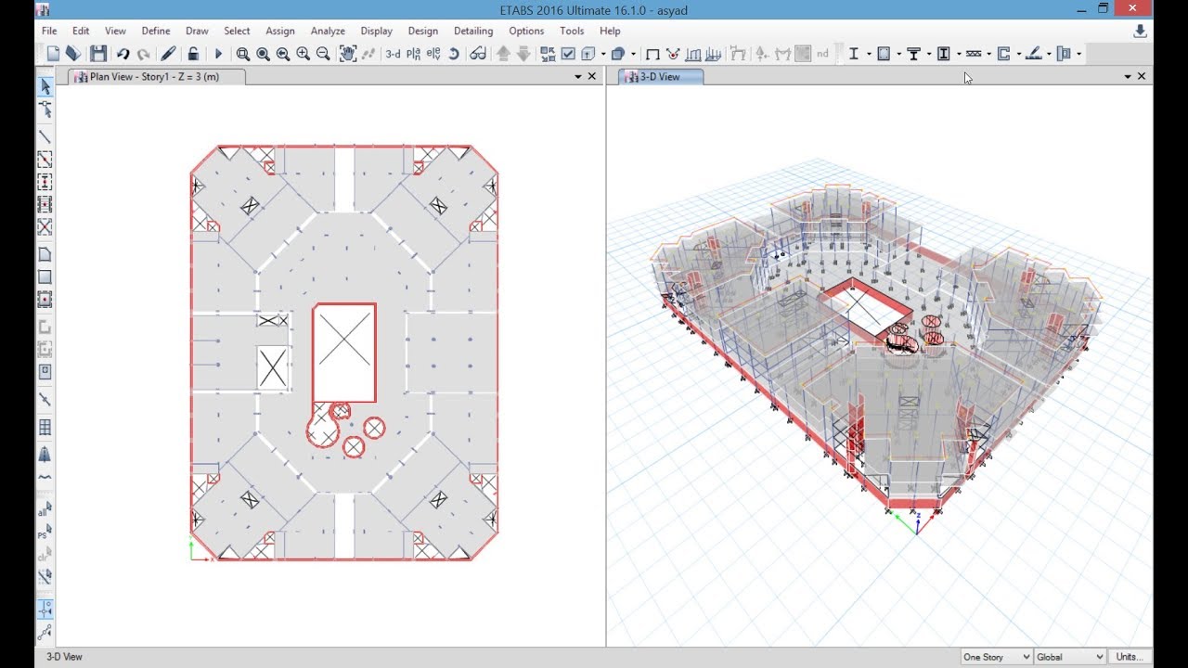The height and width of the screenshot is (668, 1188).
Task: Click the pencil refresh window icon
Action: (168, 54)
